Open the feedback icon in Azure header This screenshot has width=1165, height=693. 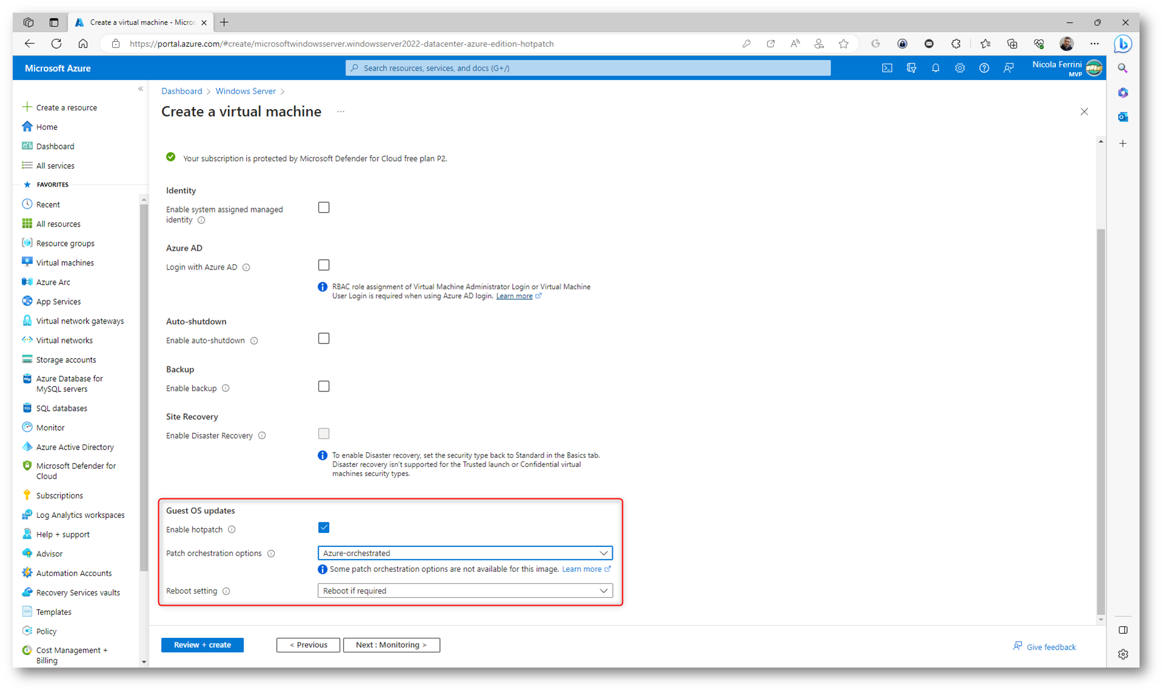pos(1008,68)
